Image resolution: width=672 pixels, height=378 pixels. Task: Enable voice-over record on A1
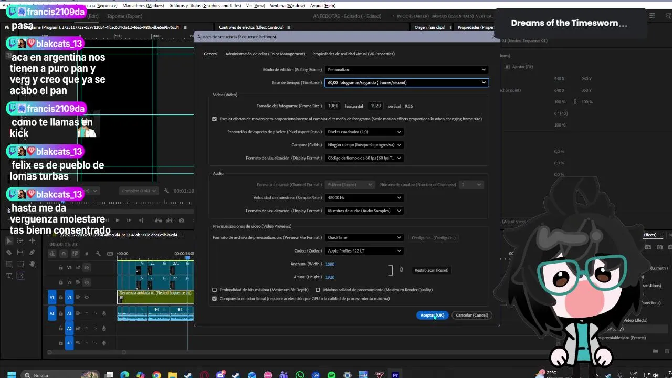pos(104,313)
